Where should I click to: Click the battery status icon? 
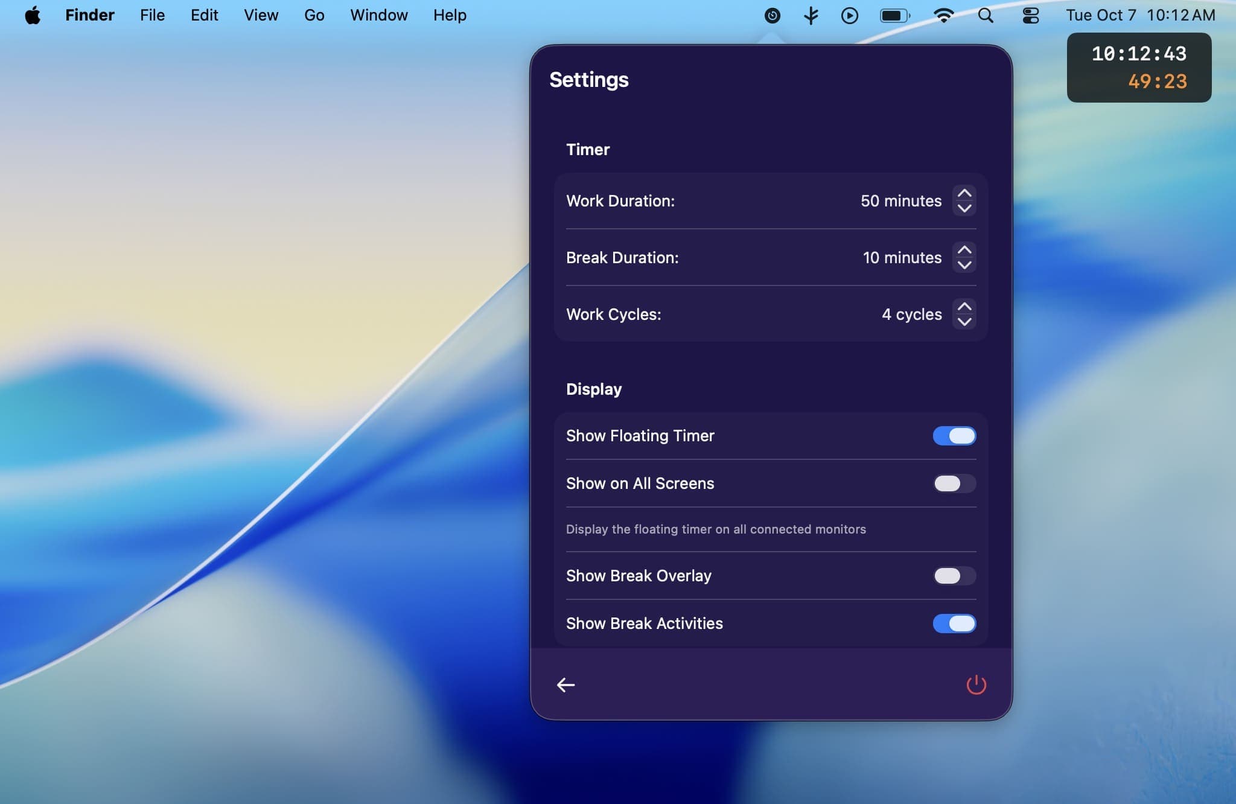894,16
